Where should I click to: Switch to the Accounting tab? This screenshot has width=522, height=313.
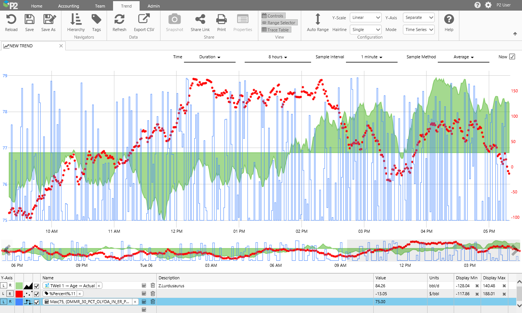69,6
